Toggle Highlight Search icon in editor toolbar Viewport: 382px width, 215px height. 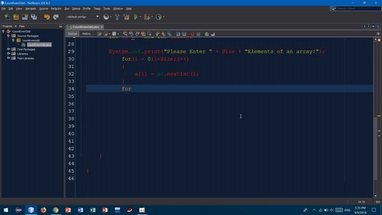click(143, 34)
